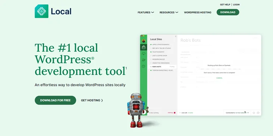
Task: Open the Help question mark icon
Action: point(144,66)
